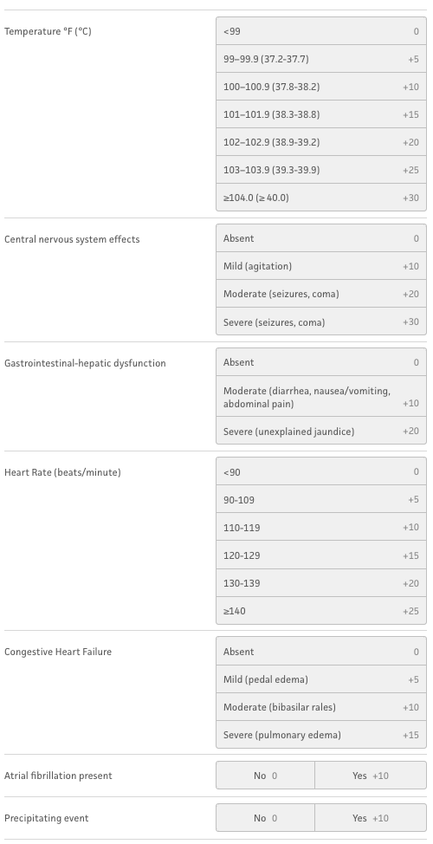Set atrial fibrillation present to No
Image resolution: width=433 pixels, height=844 pixels.
(x=266, y=776)
